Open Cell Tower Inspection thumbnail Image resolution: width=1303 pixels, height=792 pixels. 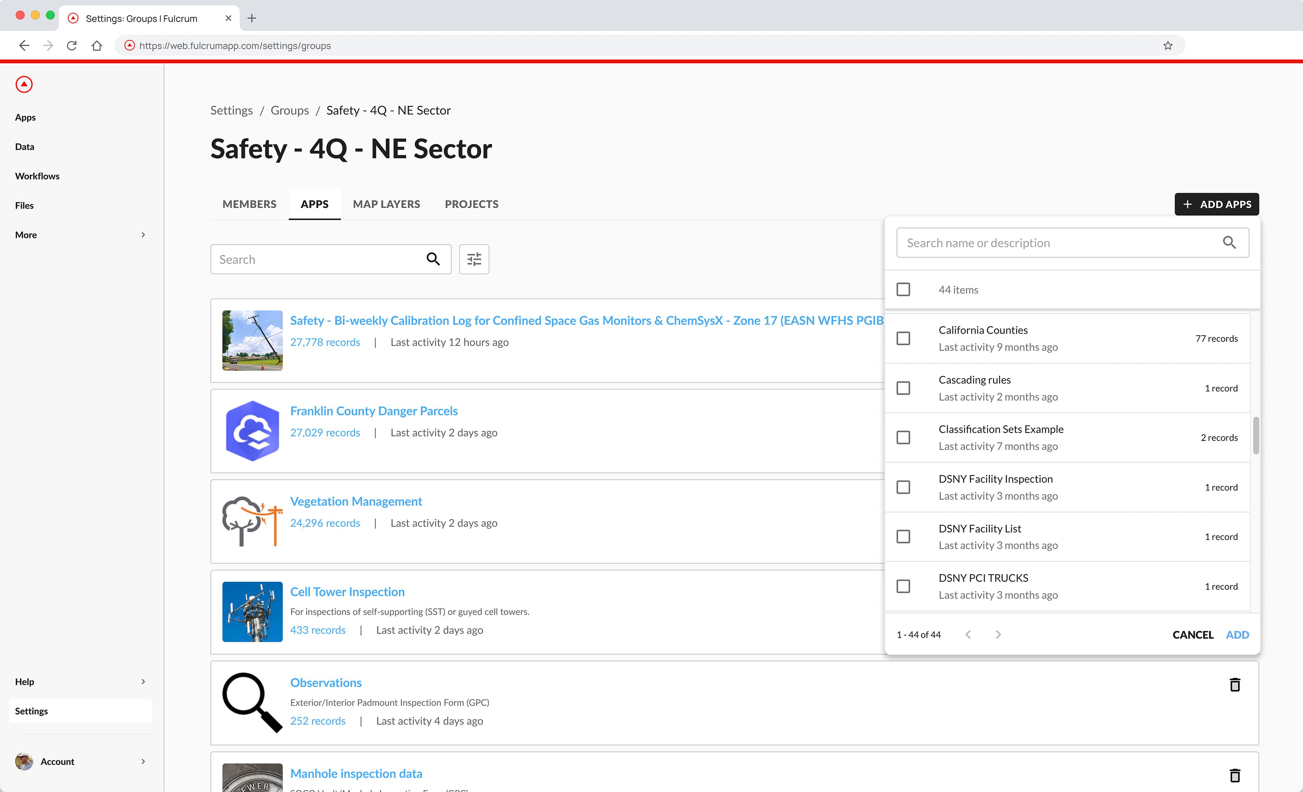(x=252, y=612)
